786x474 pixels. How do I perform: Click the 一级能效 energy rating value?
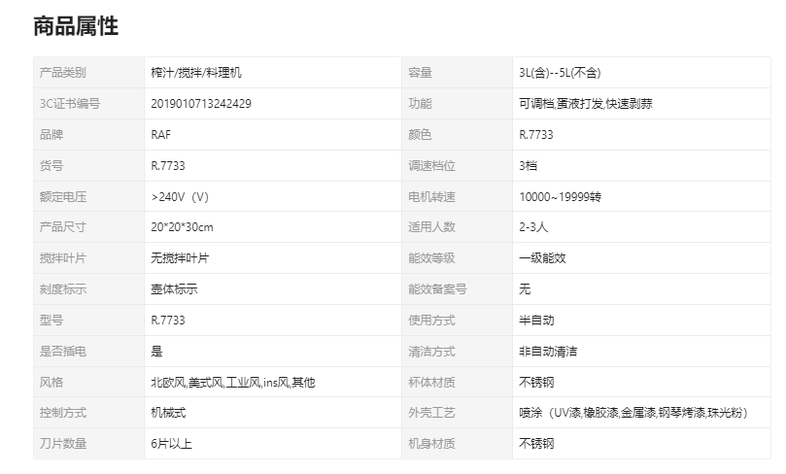coord(542,258)
